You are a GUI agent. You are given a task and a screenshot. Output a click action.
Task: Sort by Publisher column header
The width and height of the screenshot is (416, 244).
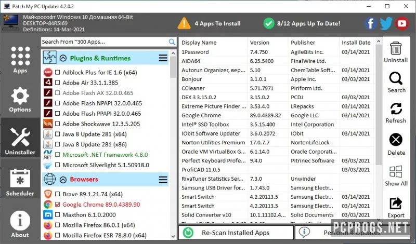click(x=314, y=43)
